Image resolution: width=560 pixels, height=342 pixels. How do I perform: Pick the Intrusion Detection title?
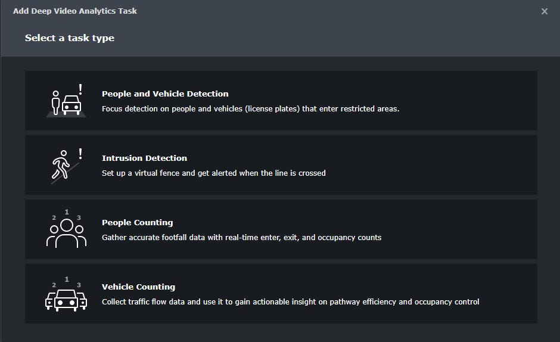click(x=144, y=158)
